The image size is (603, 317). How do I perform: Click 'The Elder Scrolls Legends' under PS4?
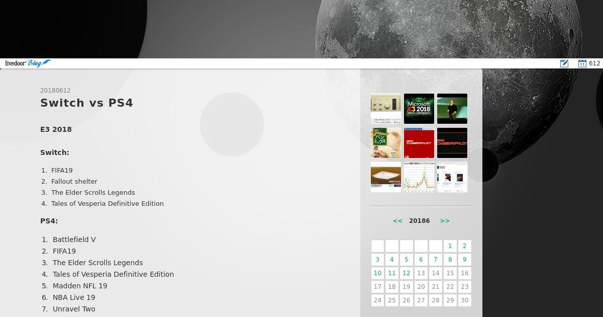point(98,263)
